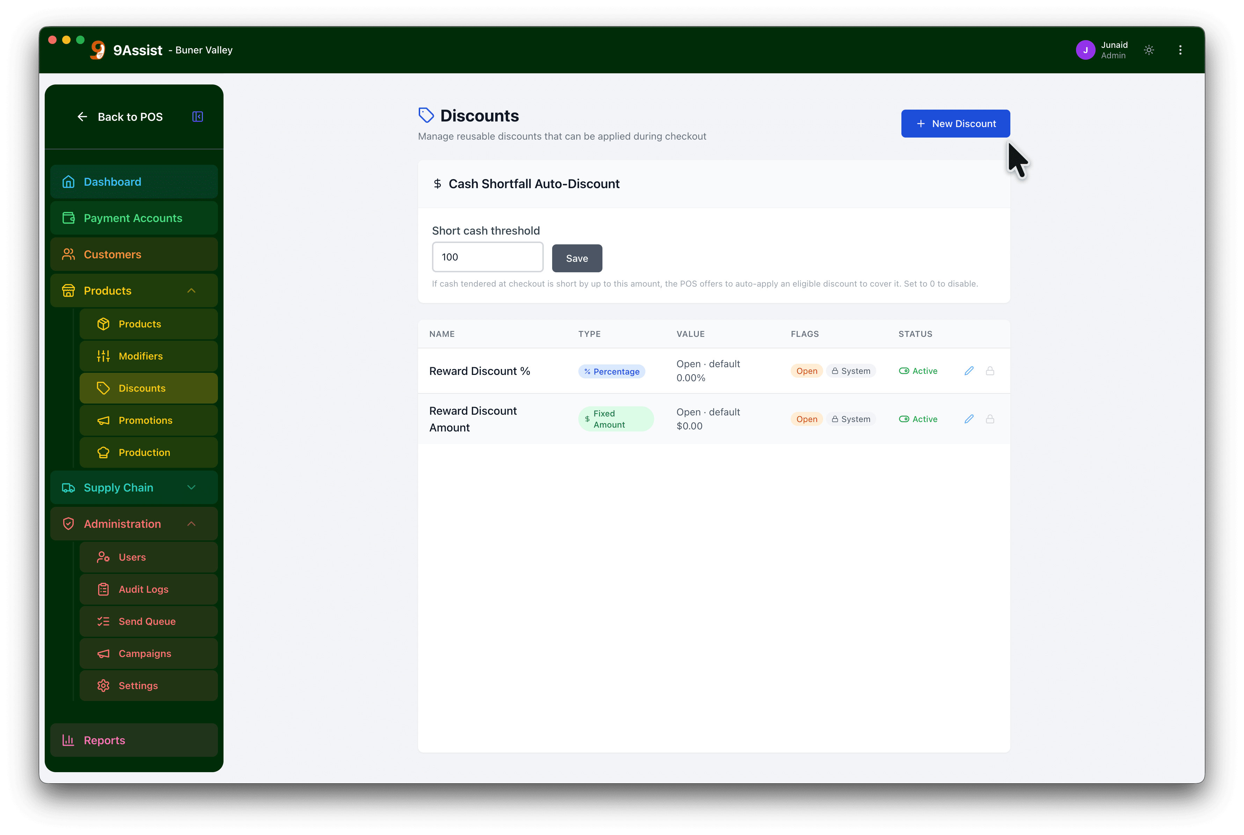Click Open flag on Reward Discount Amount row
1244x835 pixels.
point(806,419)
